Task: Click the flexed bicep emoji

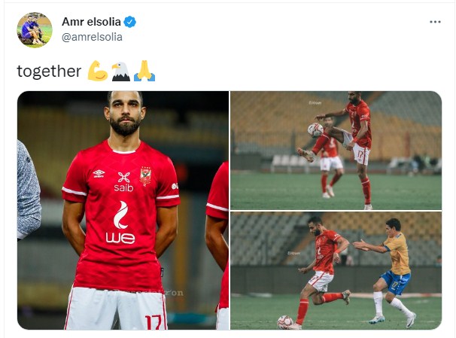Action: click(x=98, y=71)
